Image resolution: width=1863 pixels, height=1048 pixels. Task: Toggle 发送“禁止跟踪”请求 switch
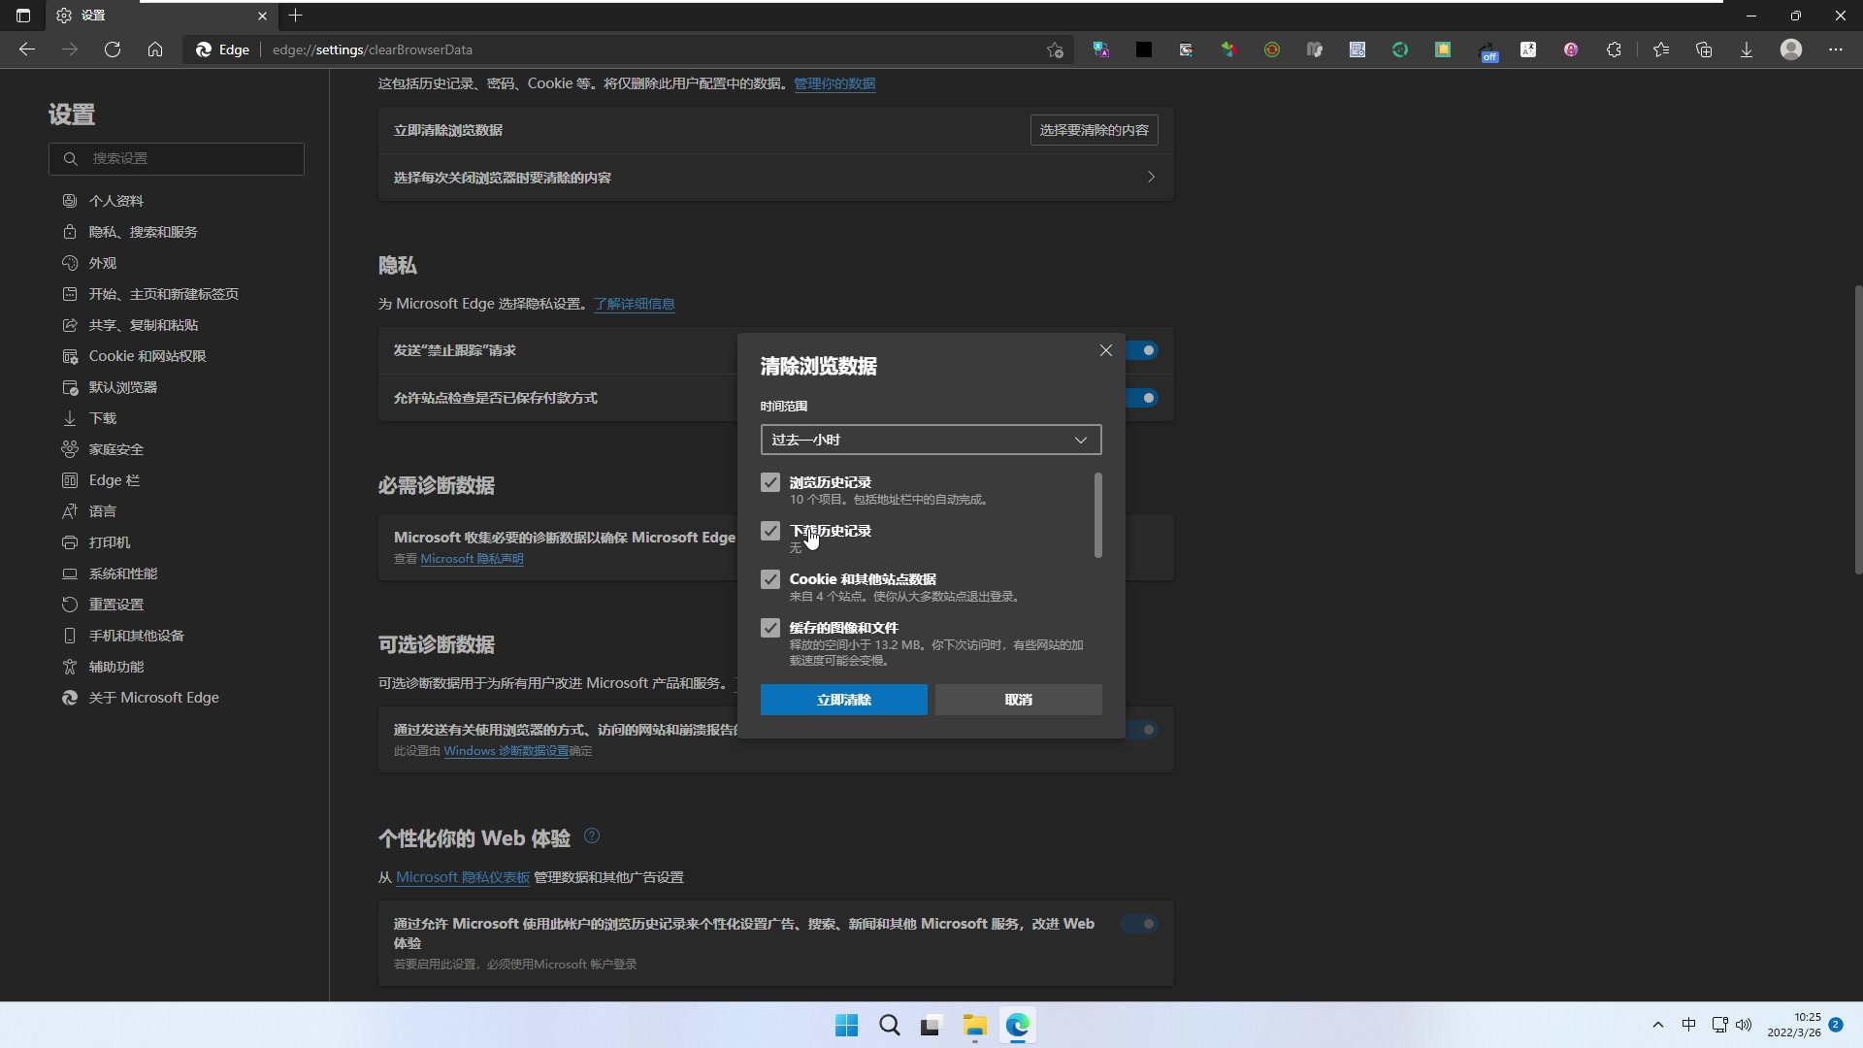[1142, 350]
